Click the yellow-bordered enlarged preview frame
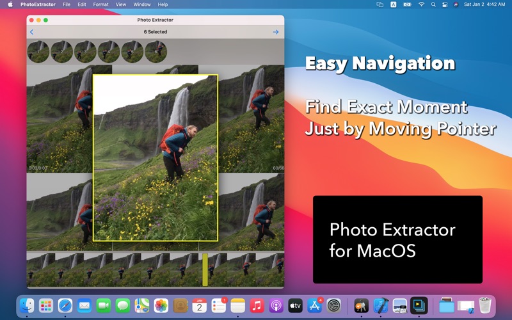The width and height of the screenshot is (512, 320). tap(156, 158)
